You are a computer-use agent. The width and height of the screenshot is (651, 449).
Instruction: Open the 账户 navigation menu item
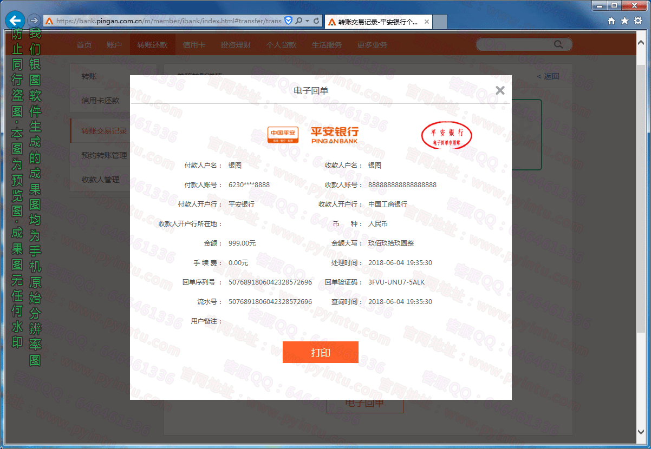[x=114, y=45]
